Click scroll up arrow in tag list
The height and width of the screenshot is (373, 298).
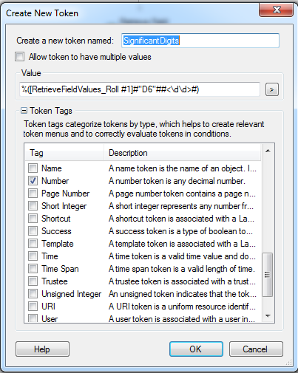point(268,151)
